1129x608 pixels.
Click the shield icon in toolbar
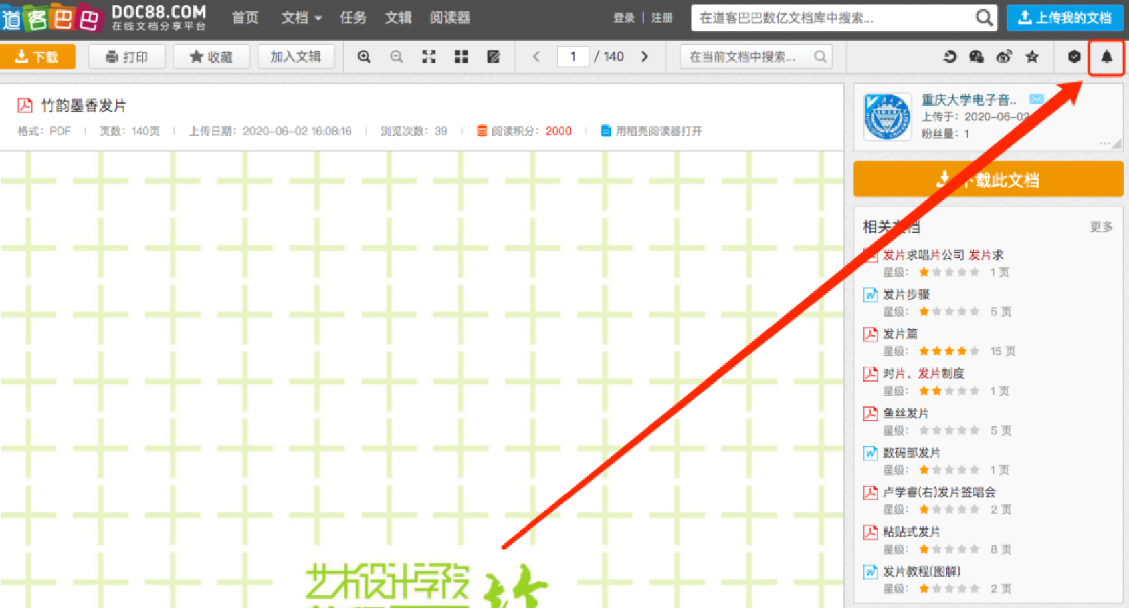click(1074, 57)
